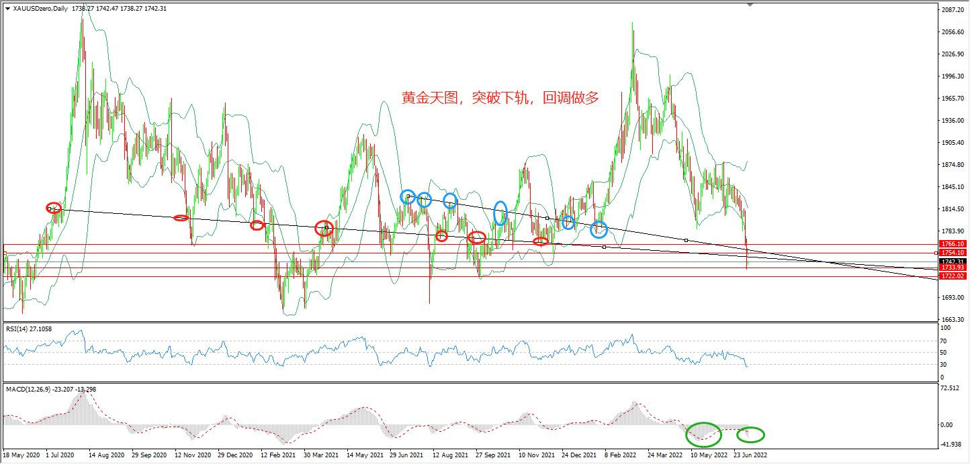Viewport: 970px width, 464px height.
Task: Click the black 1742.31 current price label
Action: click(953, 262)
